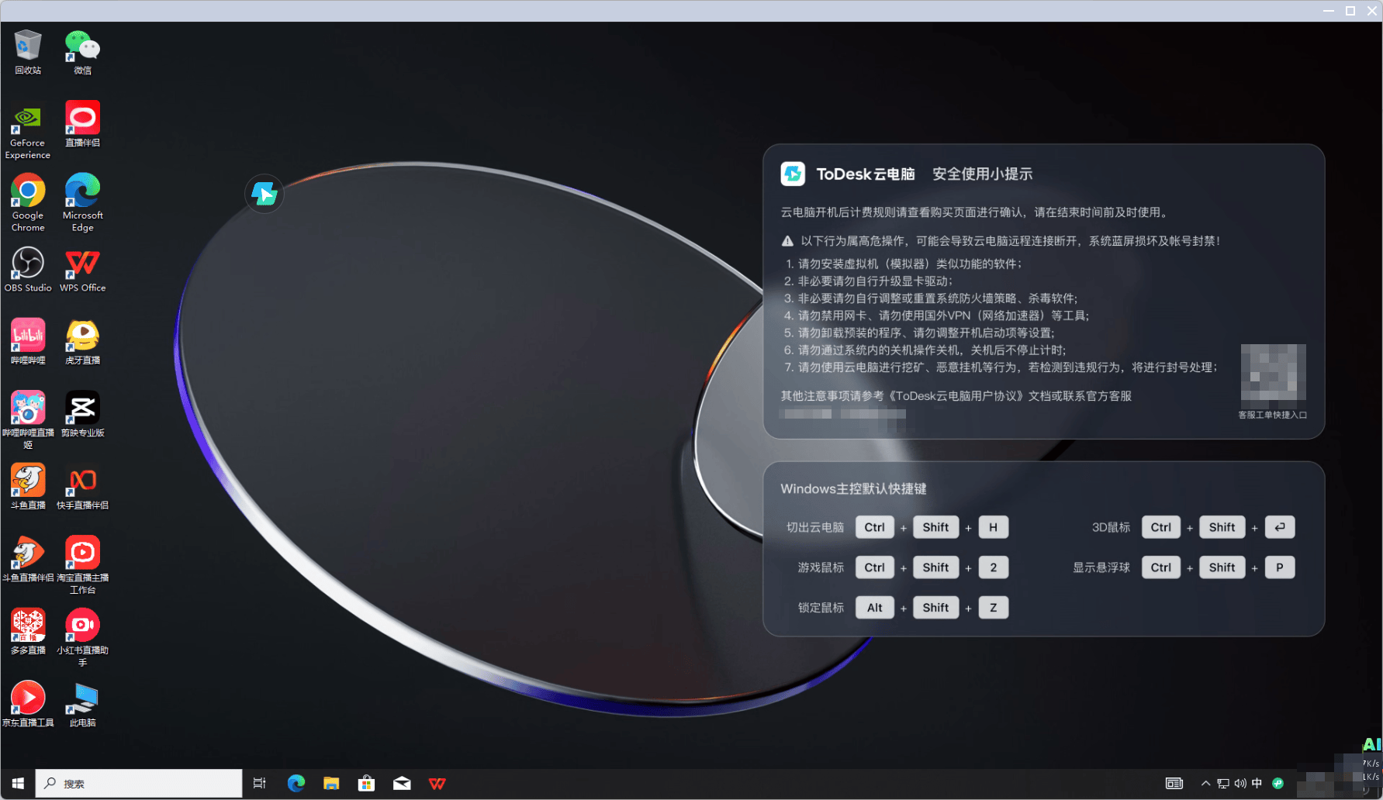
Task: Click the 2 key in 游戏鼠标 shortcut
Action: (x=994, y=567)
